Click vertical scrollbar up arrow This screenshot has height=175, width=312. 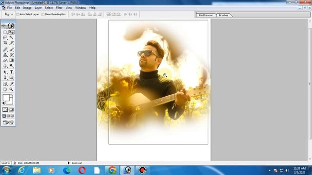point(310,20)
